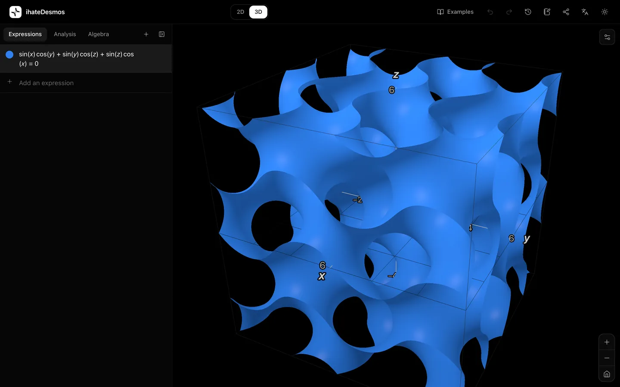Click the ihateDesmos title text

45,12
